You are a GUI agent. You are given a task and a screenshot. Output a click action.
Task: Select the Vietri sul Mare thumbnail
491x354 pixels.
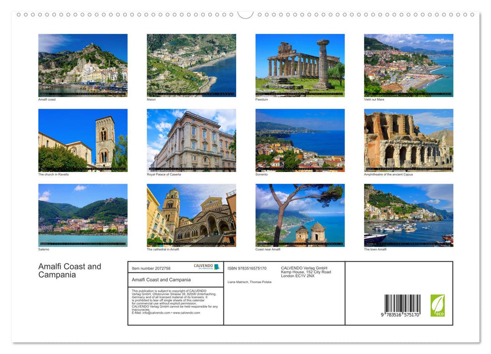pyautogui.click(x=409, y=65)
